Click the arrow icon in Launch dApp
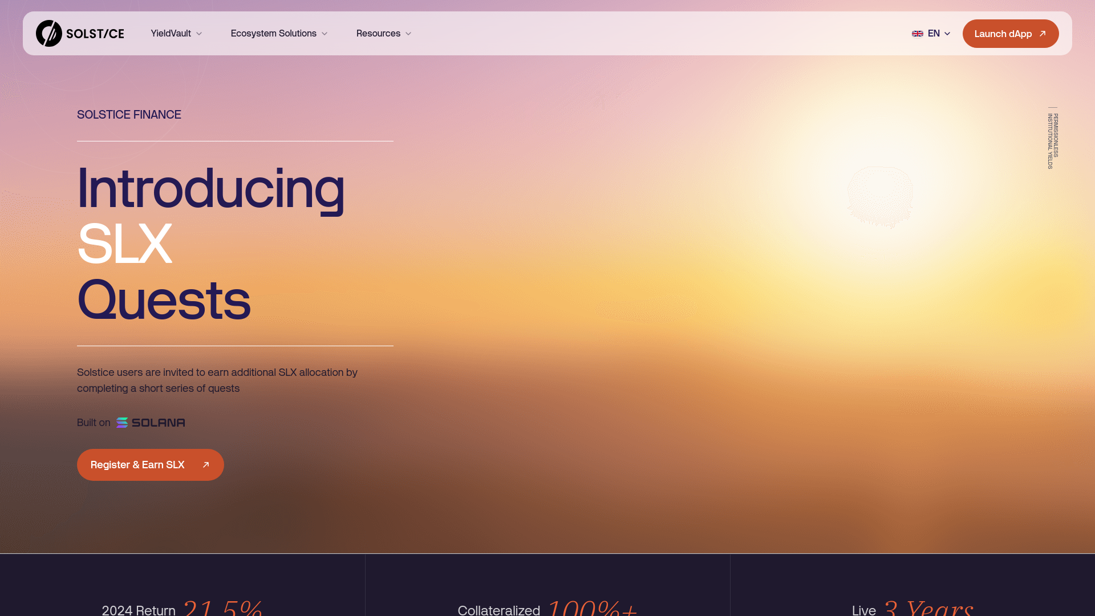The width and height of the screenshot is (1095, 616). tap(1043, 34)
